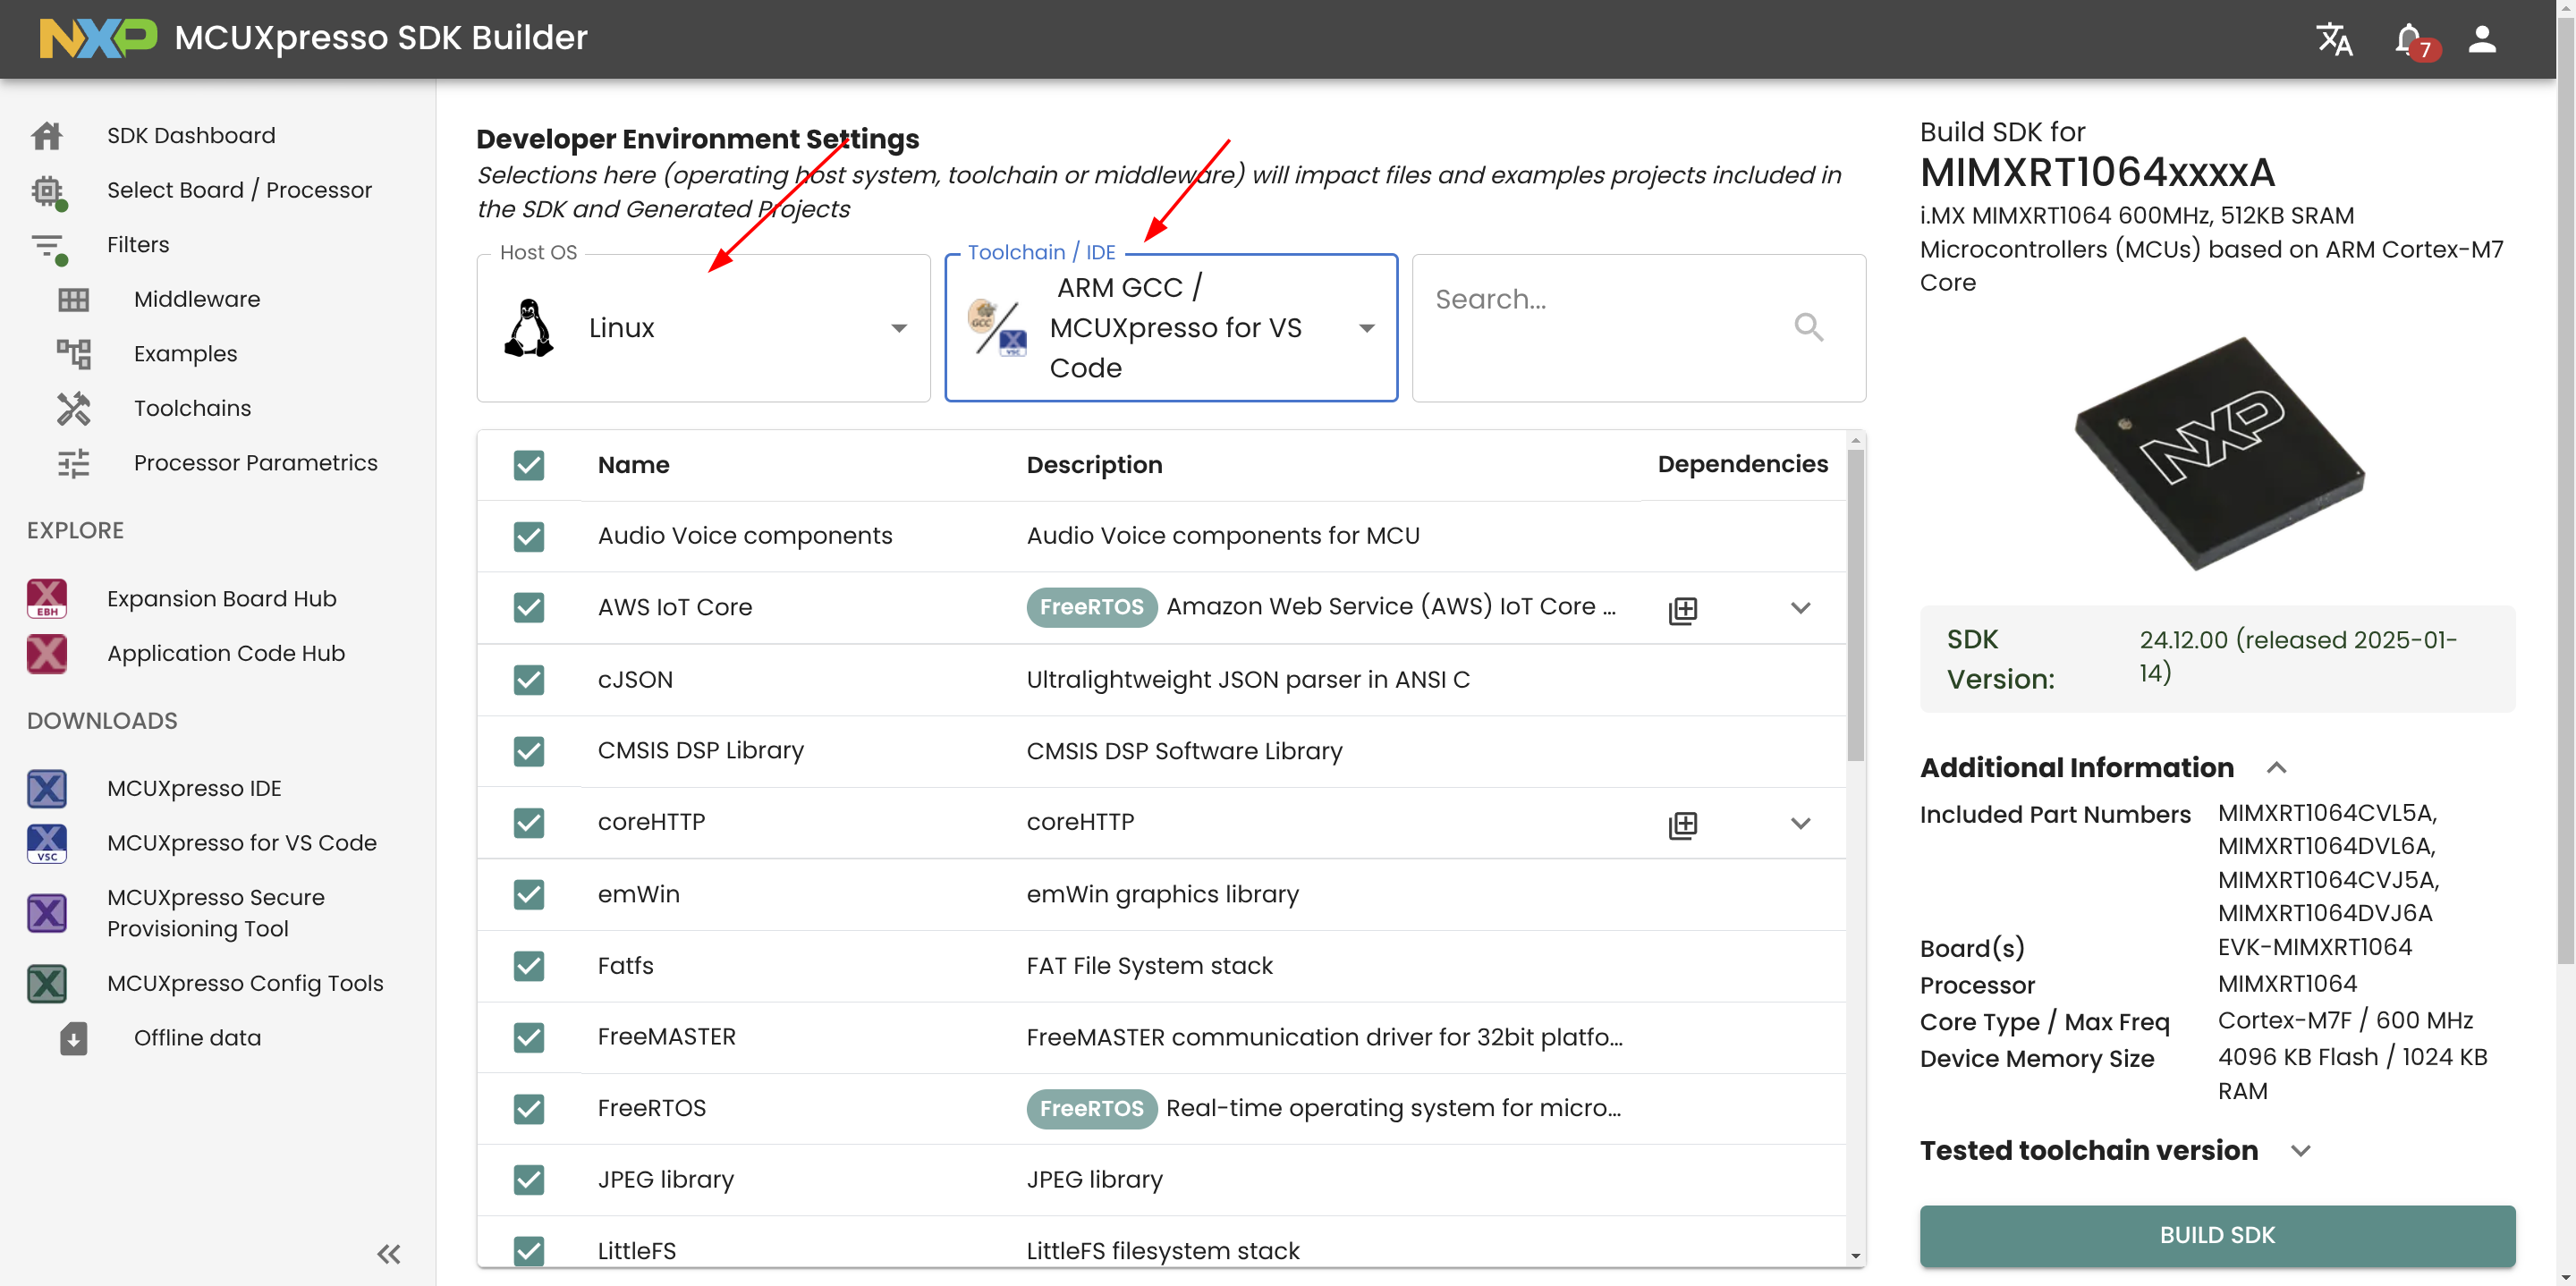2576x1286 pixels.
Task: Uncheck coreHTTP checkbox
Action: click(x=529, y=822)
